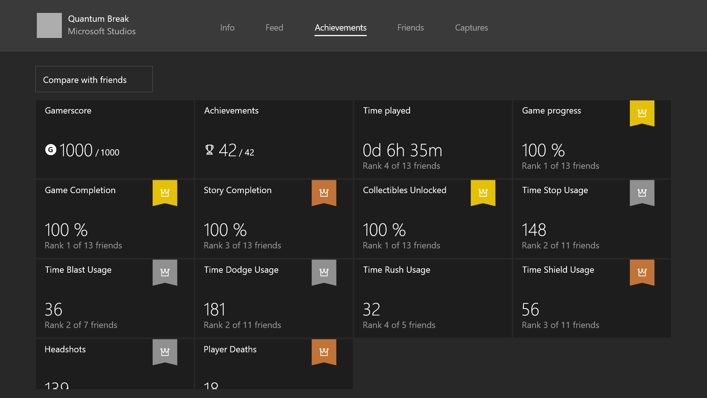Go to the Captures tab

(471, 28)
